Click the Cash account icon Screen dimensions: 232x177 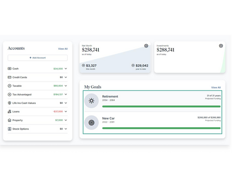pos(9,68)
